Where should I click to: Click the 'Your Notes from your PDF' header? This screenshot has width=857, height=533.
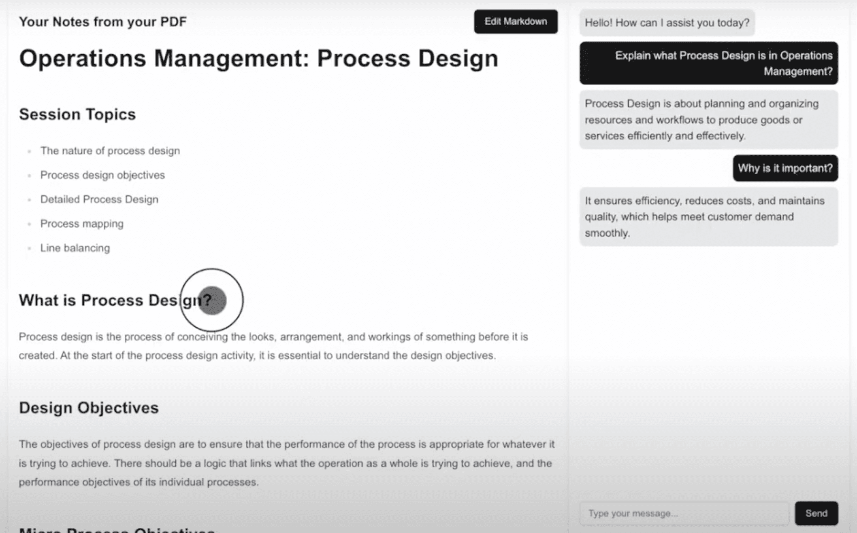tap(103, 22)
